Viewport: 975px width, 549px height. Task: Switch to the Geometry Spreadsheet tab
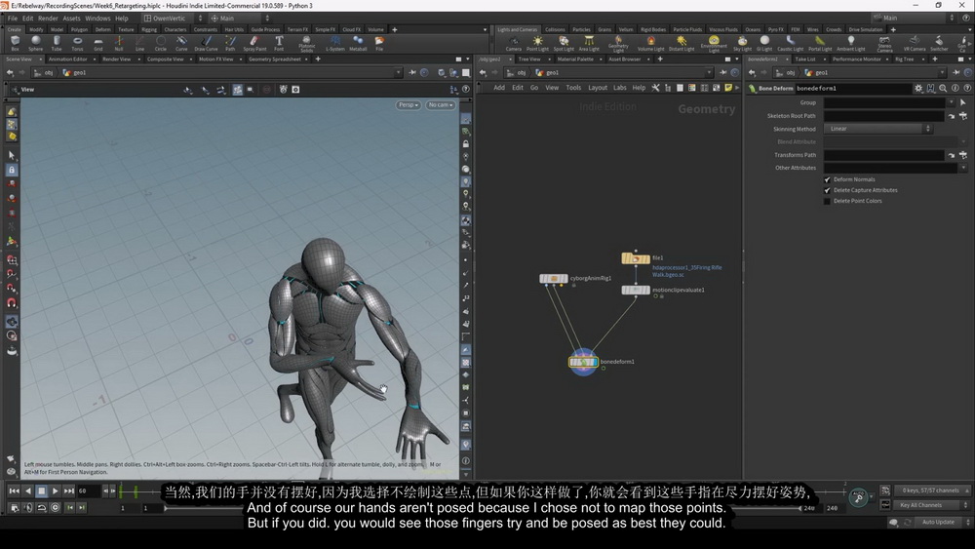click(x=274, y=59)
